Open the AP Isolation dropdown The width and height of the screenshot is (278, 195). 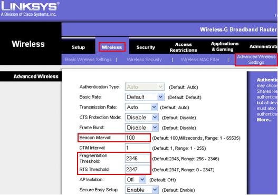tap(136, 180)
